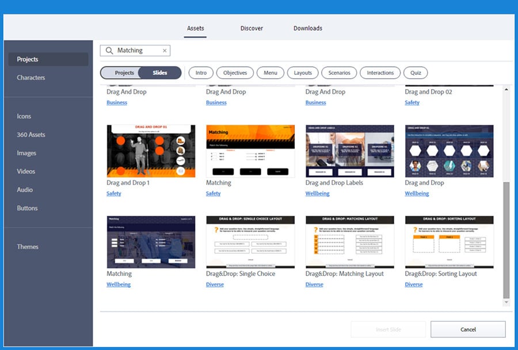Open Diverse link under Matching Layout
The image size is (518, 350).
tap(314, 284)
